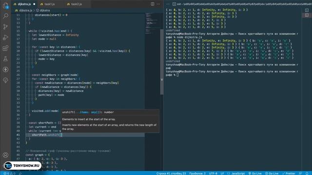Image resolution: width=312 pixels, height=175 pixels.
Task: Click the Prettier status bar item
Action: [289, 174]
